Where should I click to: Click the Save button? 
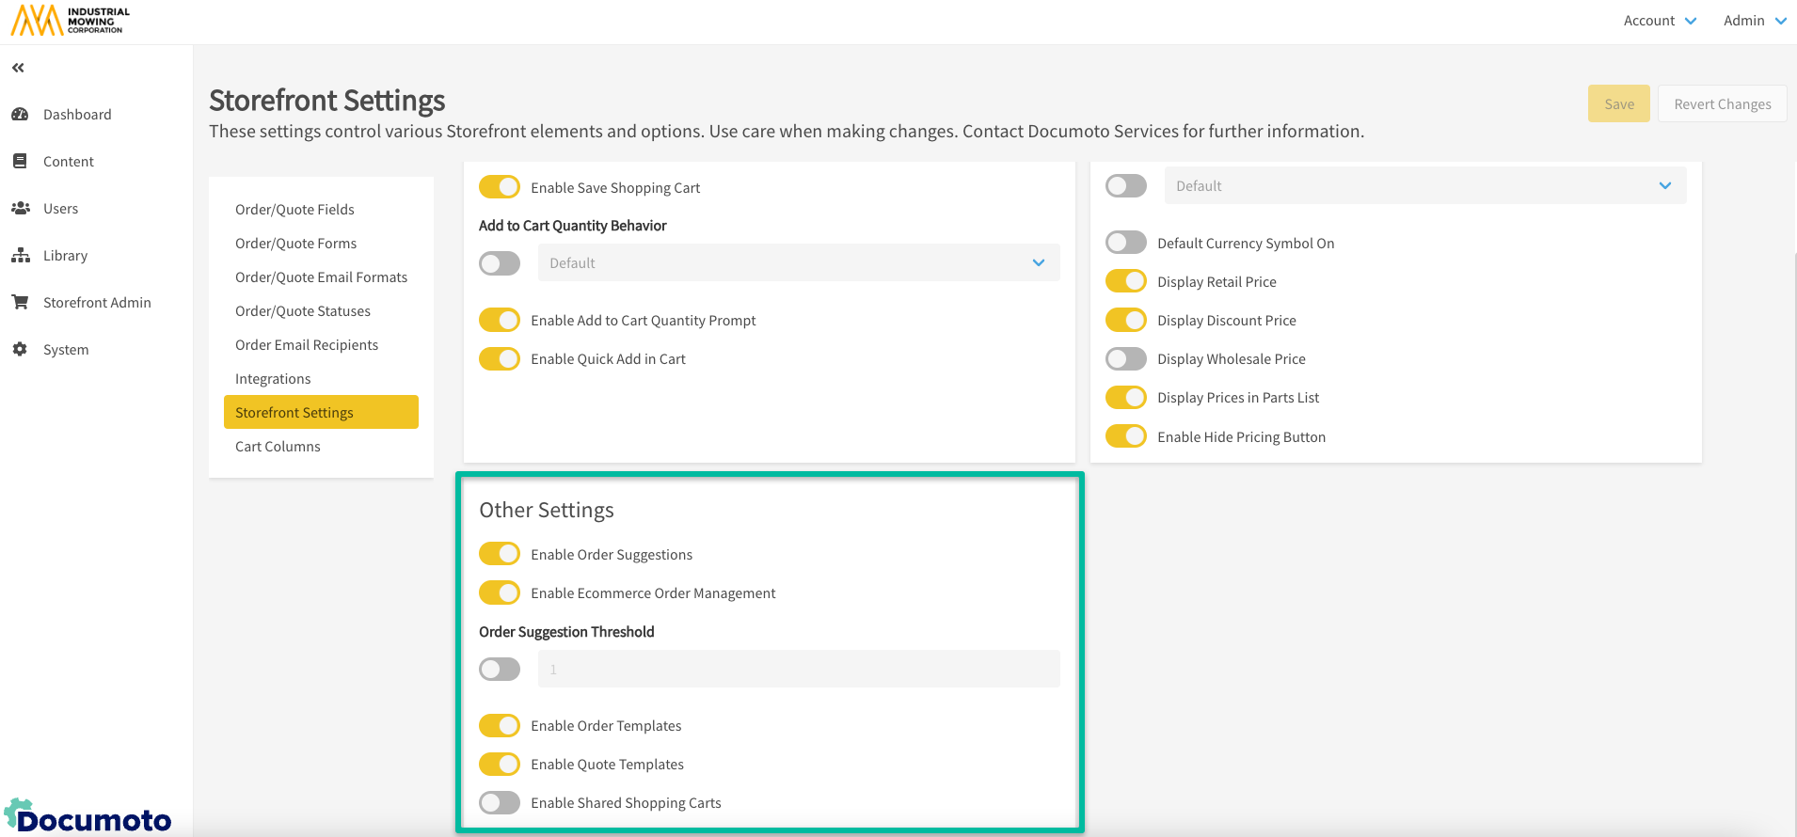(1618, 104)
